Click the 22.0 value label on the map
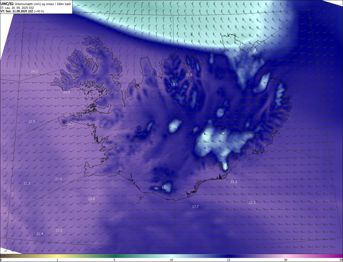This screenshot has height=262, width=343. (x=32, y=121)
